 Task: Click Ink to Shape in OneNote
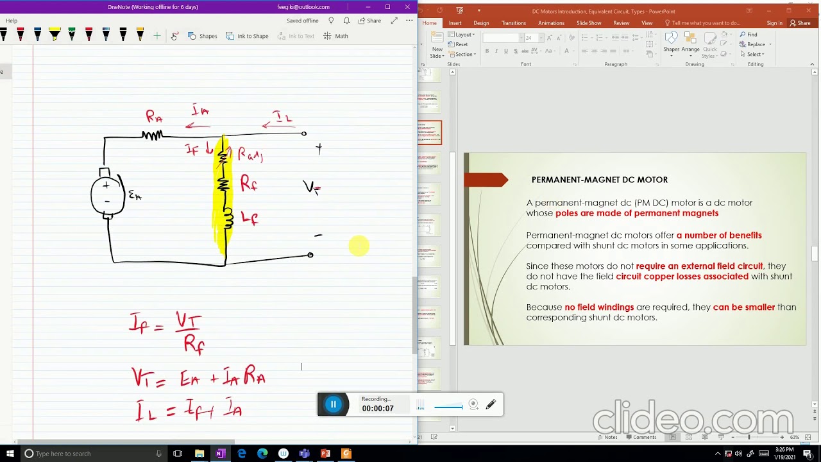(x=248, y=36)
